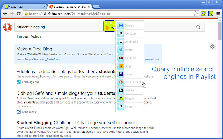The width and height of the screenshot is (223, 139).
Task: Reload the current page
Action: [x=18, y=14]
